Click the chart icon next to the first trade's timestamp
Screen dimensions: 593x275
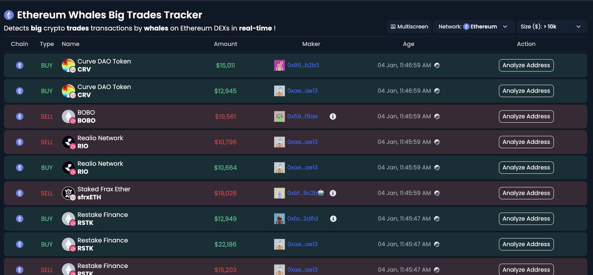436,65
